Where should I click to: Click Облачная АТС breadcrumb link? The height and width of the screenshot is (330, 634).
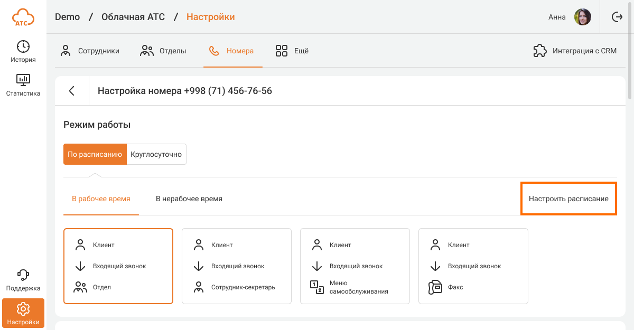click(133, 17)
